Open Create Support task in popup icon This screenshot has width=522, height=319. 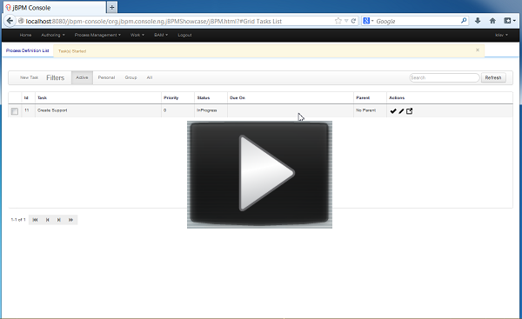(409, 111)
